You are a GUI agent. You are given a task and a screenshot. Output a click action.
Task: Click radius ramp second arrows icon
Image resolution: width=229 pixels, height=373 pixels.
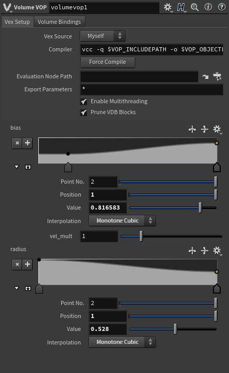pyautogui.click(x=205, y=251)
